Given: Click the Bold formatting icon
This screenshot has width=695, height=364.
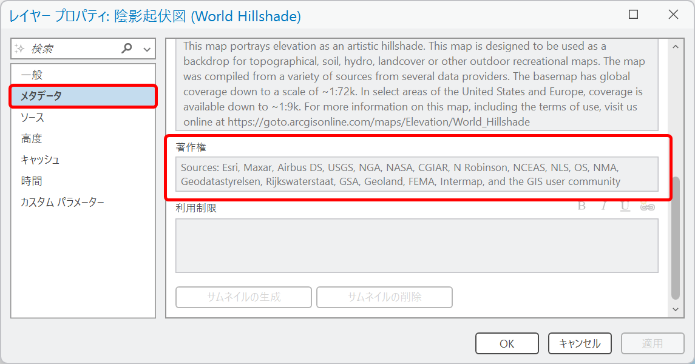Looking at the screenshot, I should (581, 206).
